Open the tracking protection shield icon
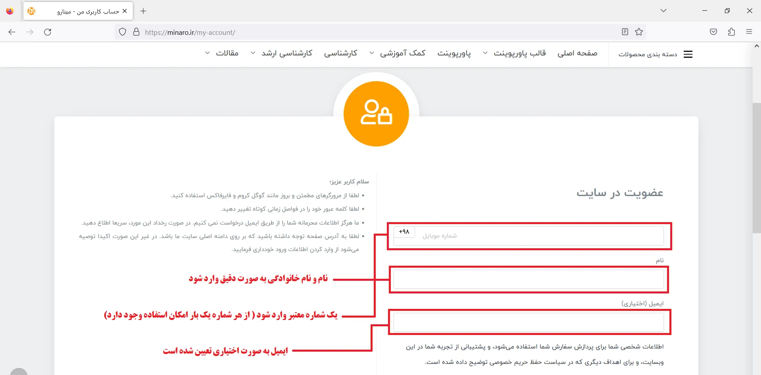 122,32
